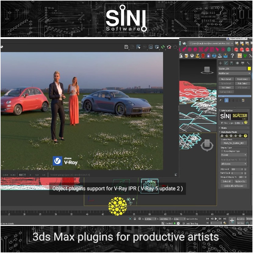Click the question mark help icon in toolbar
Image resolution: width=253 pixels, height=253 pixels.
point(232,56)
